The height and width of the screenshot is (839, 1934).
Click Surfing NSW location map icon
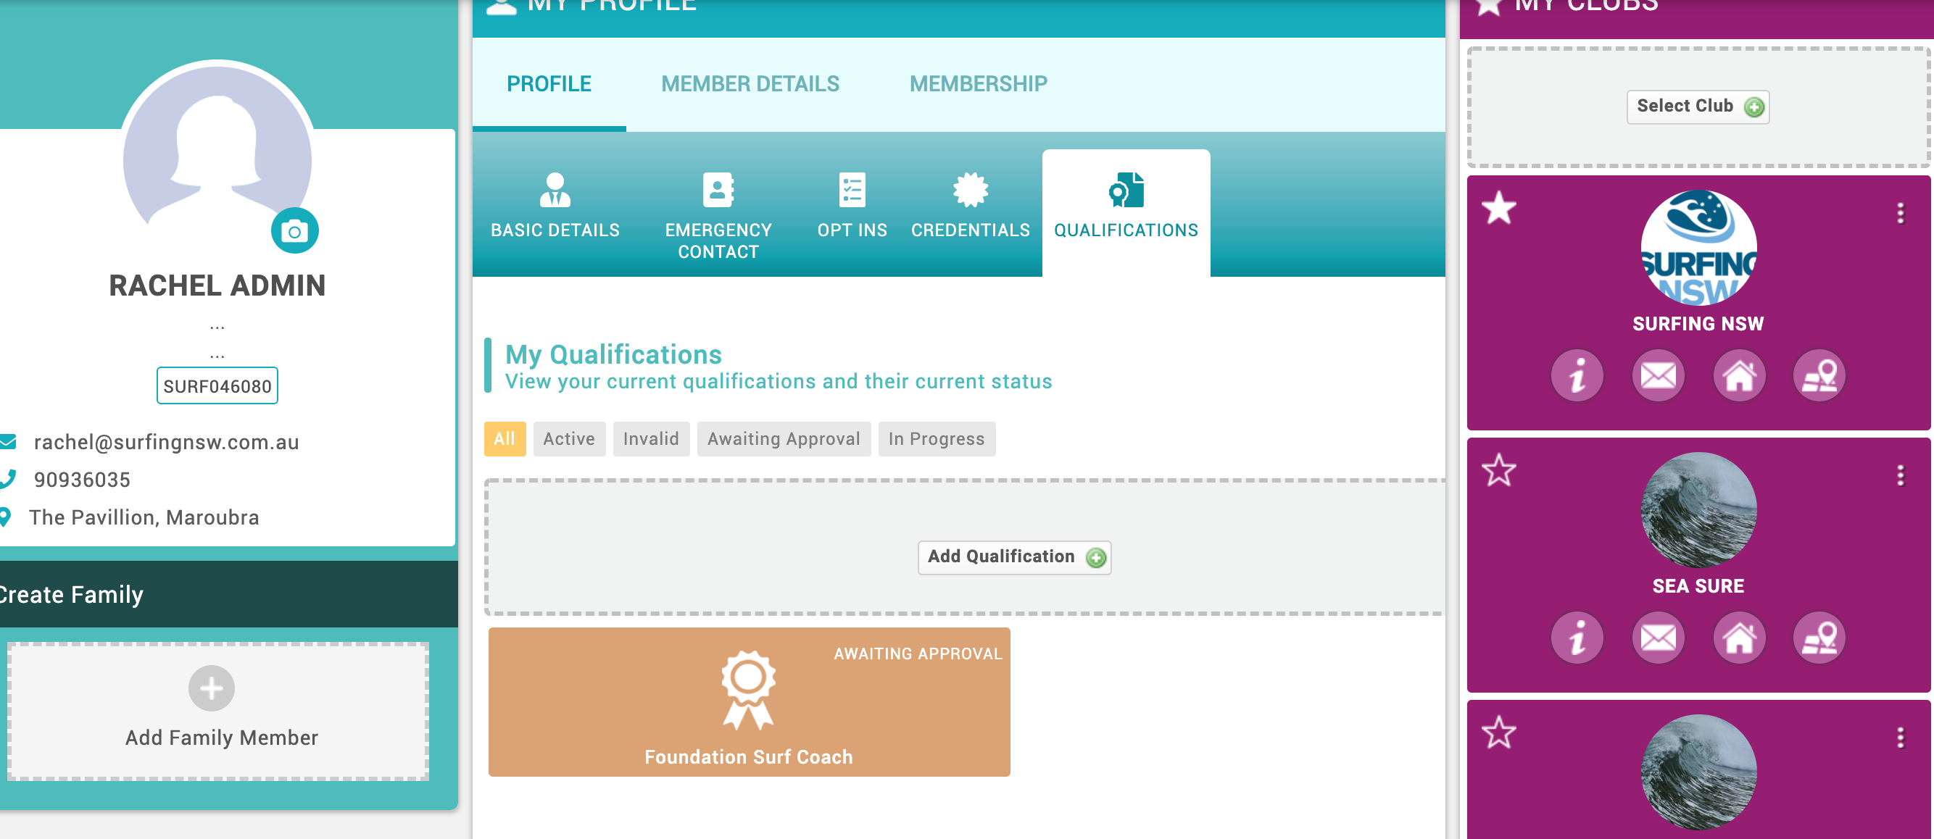point(1819,375)
